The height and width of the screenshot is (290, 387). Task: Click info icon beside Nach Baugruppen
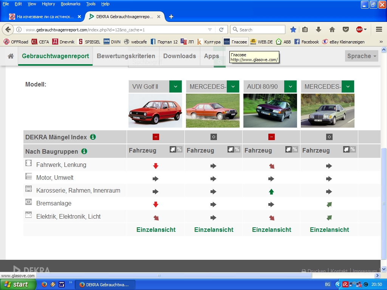84,151
